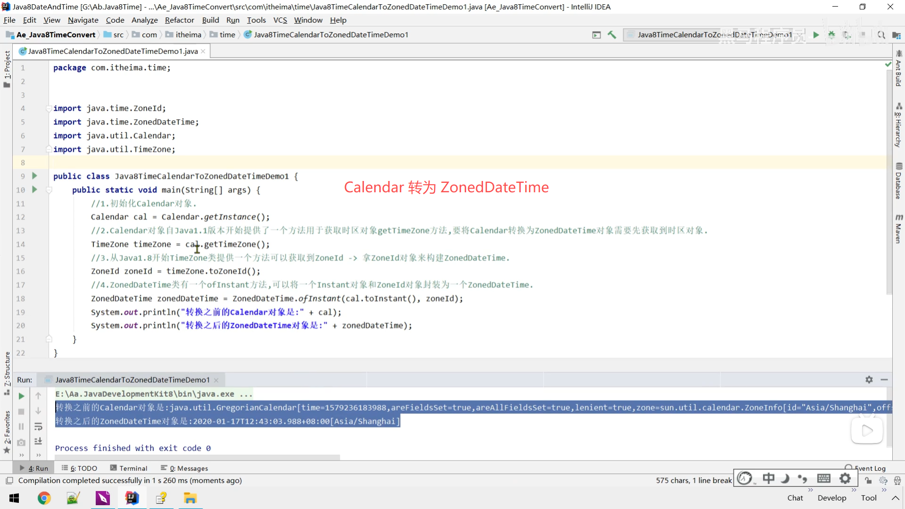Open Chrome from the Windows taskbar
Viewport: 905px width, 509px height.
tap(44, 498)
